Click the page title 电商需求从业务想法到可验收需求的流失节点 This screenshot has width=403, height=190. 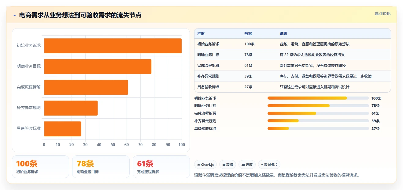[x=80, y=15]
